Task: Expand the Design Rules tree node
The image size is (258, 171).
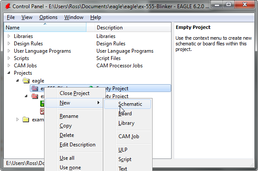Action: click(9, 44)
